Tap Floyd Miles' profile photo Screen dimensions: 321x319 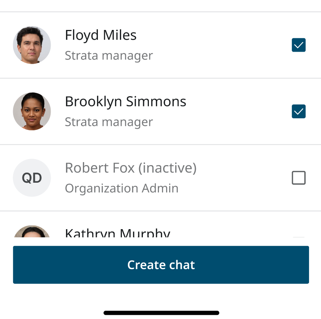pyautogui.click(x=32, y=45)
